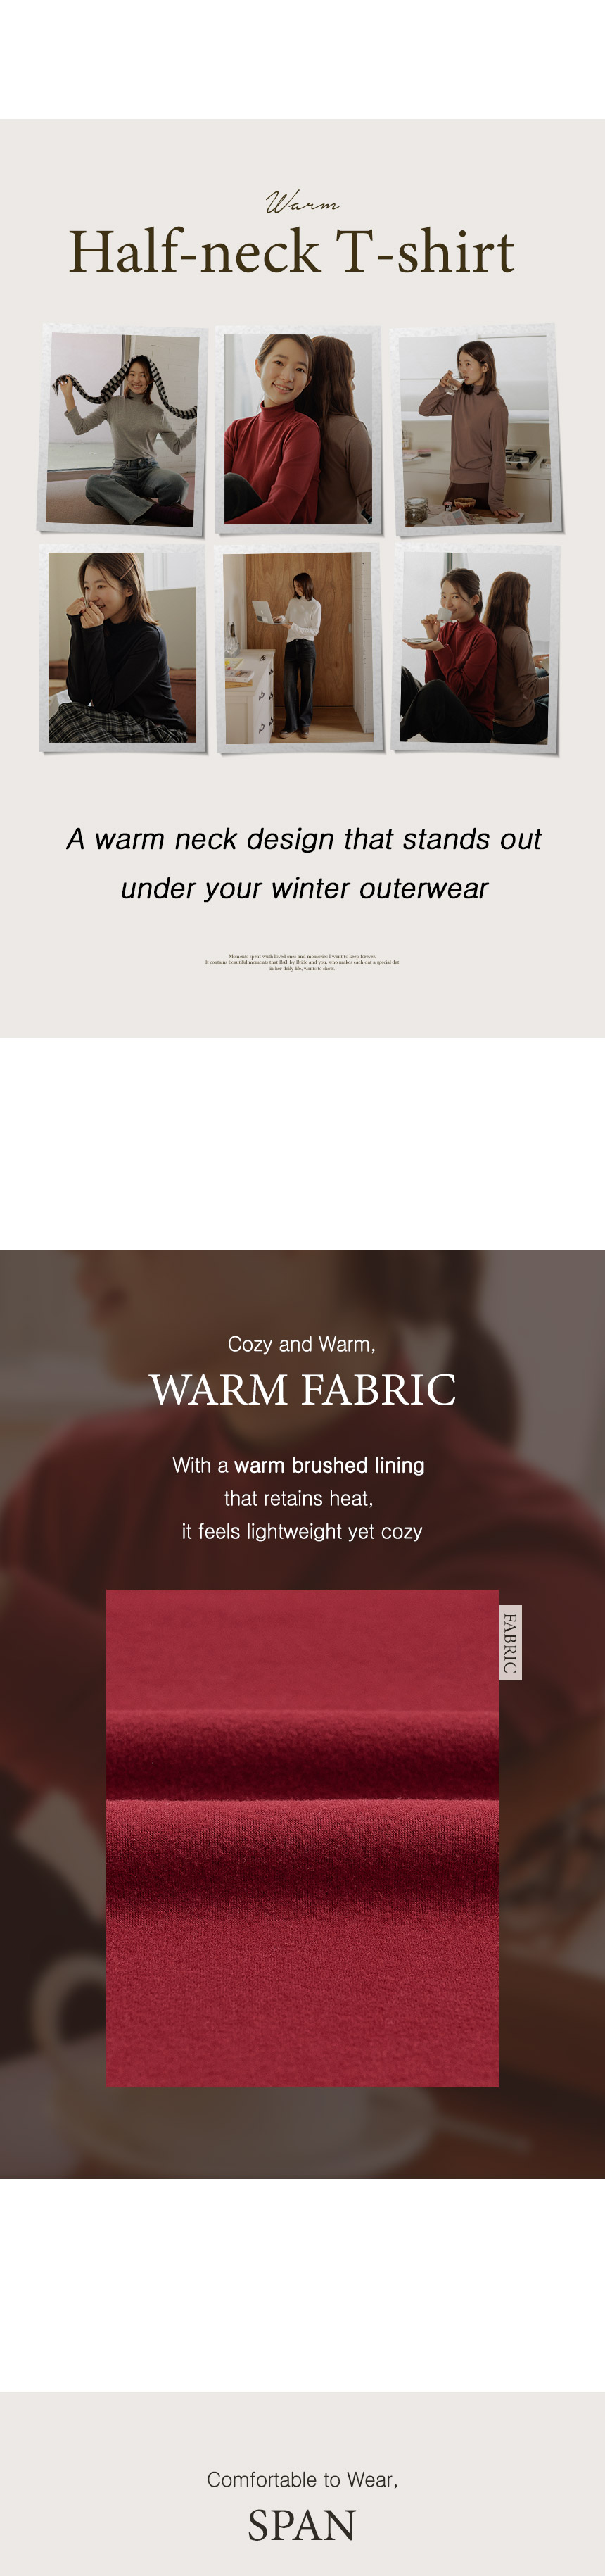Click the 'that retains heat,' line

click(298, 1498)
